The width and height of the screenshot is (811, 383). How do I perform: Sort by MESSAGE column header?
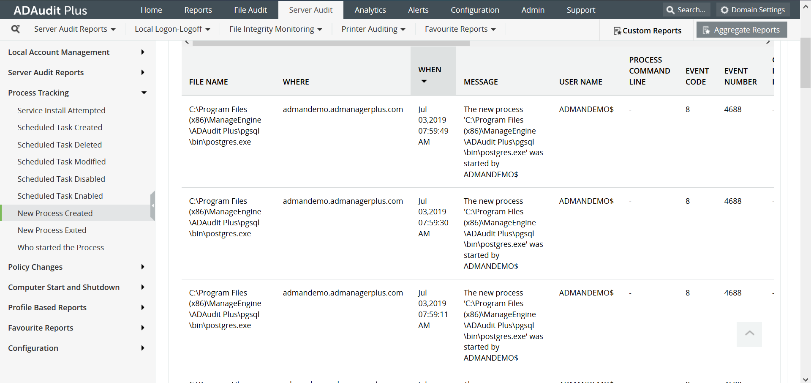481,82
